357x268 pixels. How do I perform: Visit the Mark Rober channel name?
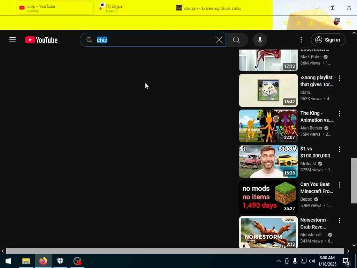[311, 57]
